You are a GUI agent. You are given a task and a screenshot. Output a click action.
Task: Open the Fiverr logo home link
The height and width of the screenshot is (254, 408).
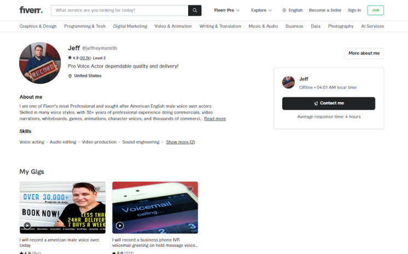[31, 10]
